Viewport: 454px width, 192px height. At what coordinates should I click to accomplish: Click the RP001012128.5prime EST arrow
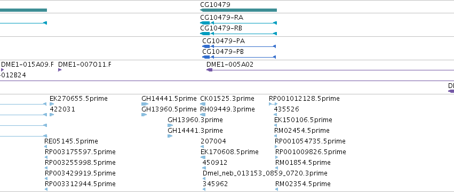[273, 104]
